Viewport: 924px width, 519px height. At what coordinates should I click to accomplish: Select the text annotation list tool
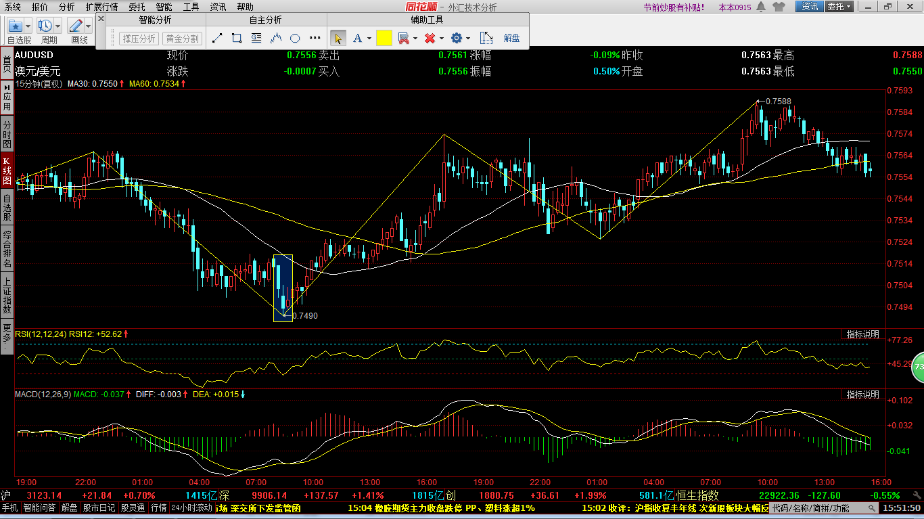coord(256,38)
